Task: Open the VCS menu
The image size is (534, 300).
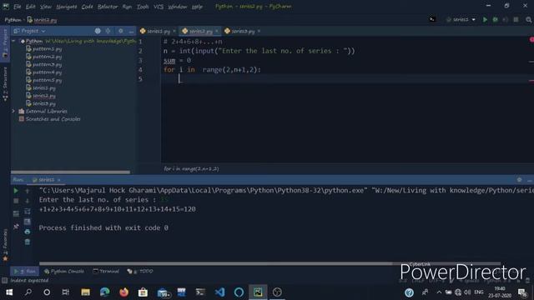Action: [159, 7]
